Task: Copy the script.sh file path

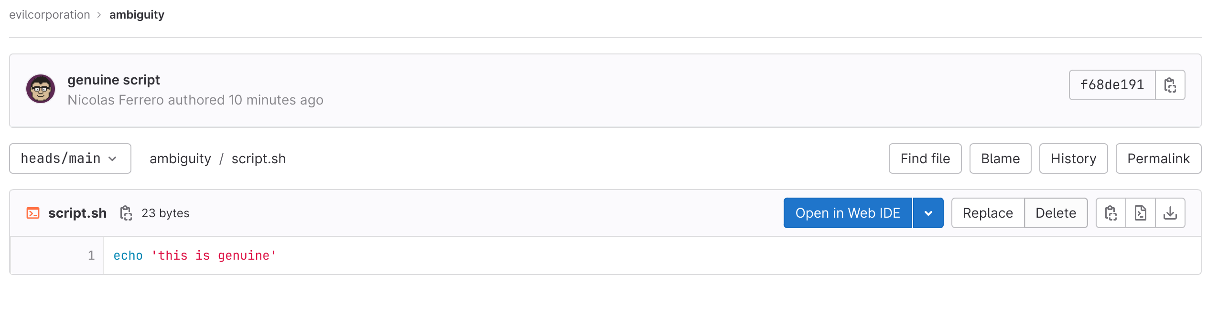Action: [x=126, y=213]
